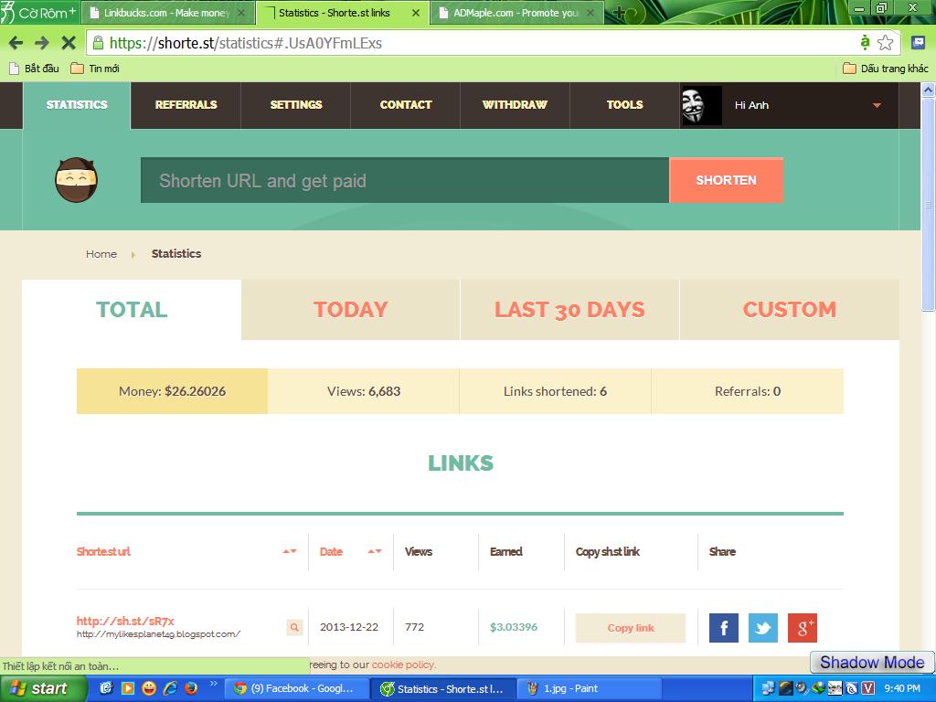Open the cookie policy link
The height and width of the screenshot is (702, 936).
point(403,665)
